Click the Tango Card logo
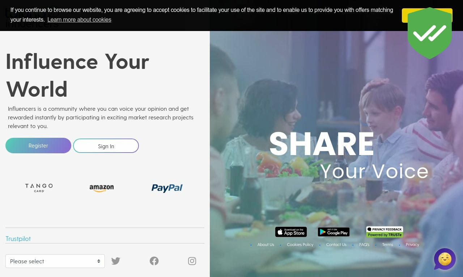This screenshot has height=277, width=463. tap(39, 188)
